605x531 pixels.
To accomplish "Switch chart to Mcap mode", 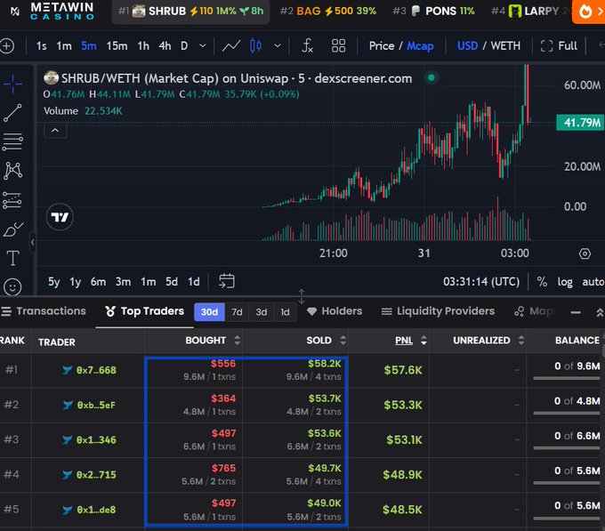I will 420,46.
